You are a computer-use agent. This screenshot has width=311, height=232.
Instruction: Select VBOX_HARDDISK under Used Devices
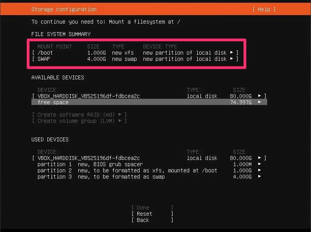(x=149, y=158)
